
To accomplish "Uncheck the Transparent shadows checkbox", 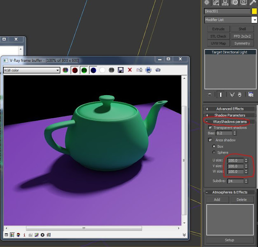I will 210,128.
